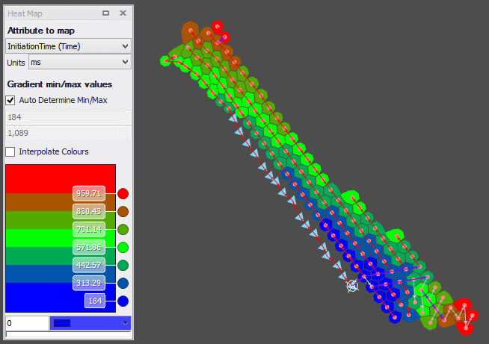The image size is (489, 344).
Task: Click the white crosshair initiation point marker
Action: [x=352, y=286]
